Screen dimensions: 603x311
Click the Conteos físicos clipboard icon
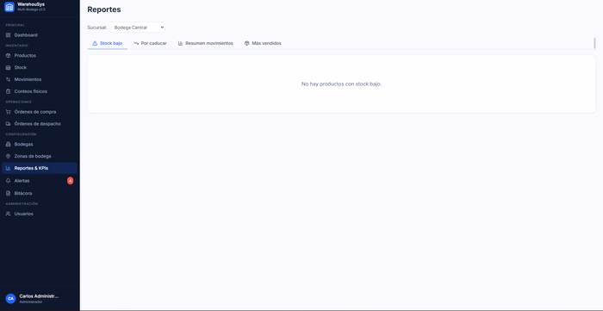point(8,91)
